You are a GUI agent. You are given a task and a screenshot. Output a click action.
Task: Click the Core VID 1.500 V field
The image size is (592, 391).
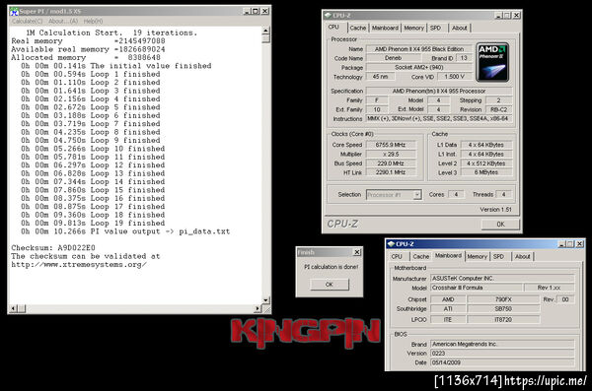[x=454, y=77]
